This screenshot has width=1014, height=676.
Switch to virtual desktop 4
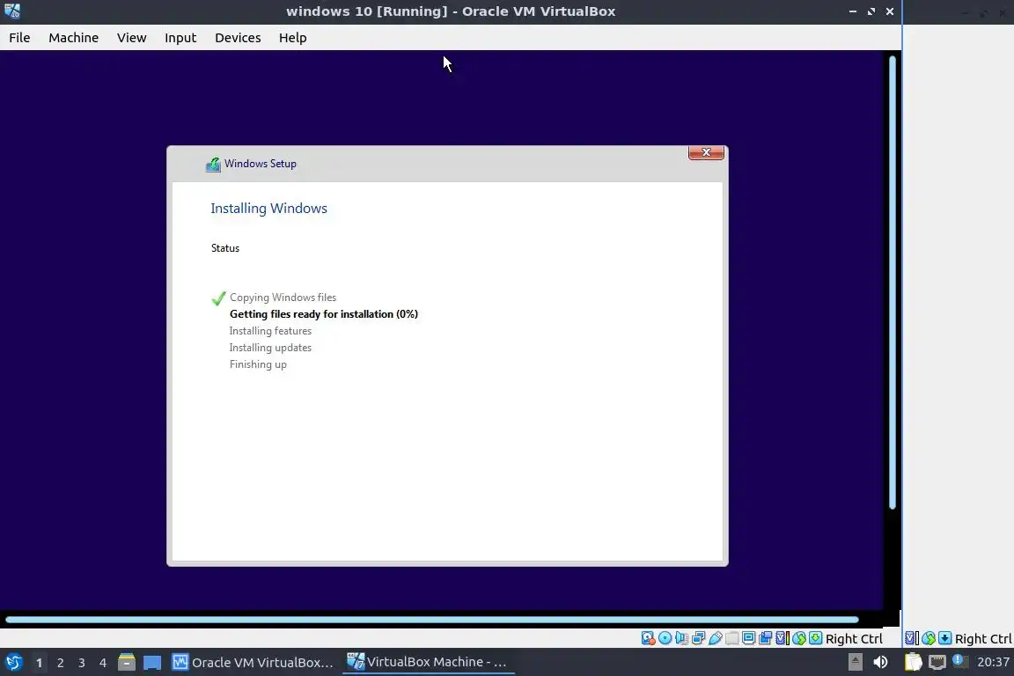point(102,663)
